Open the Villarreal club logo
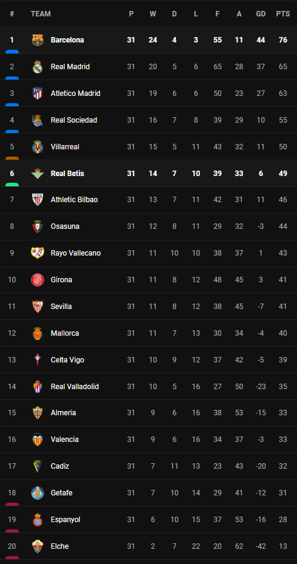This screenshot has width=297, height=564. [38, 147]
